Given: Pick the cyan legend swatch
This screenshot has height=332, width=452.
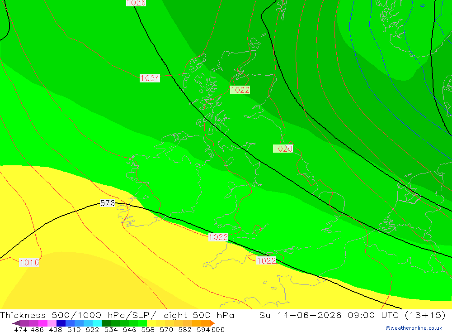Looking at the screenshot, I should point(97,323).
